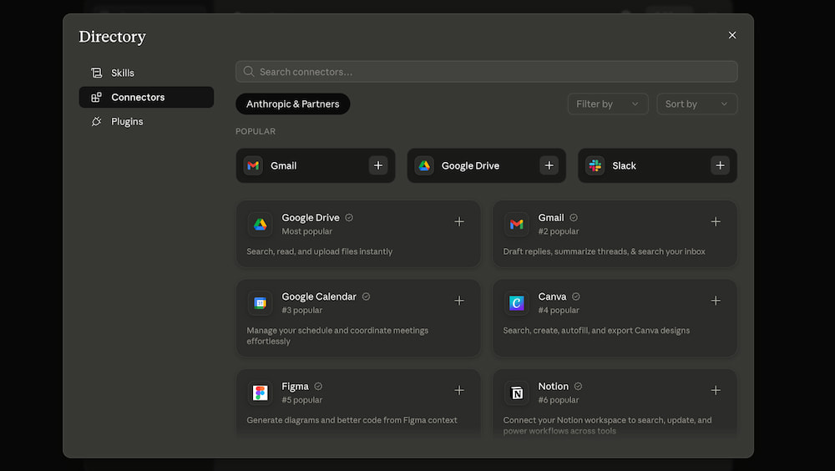Add Google Drive from the popular row

[x=549, y=165]
